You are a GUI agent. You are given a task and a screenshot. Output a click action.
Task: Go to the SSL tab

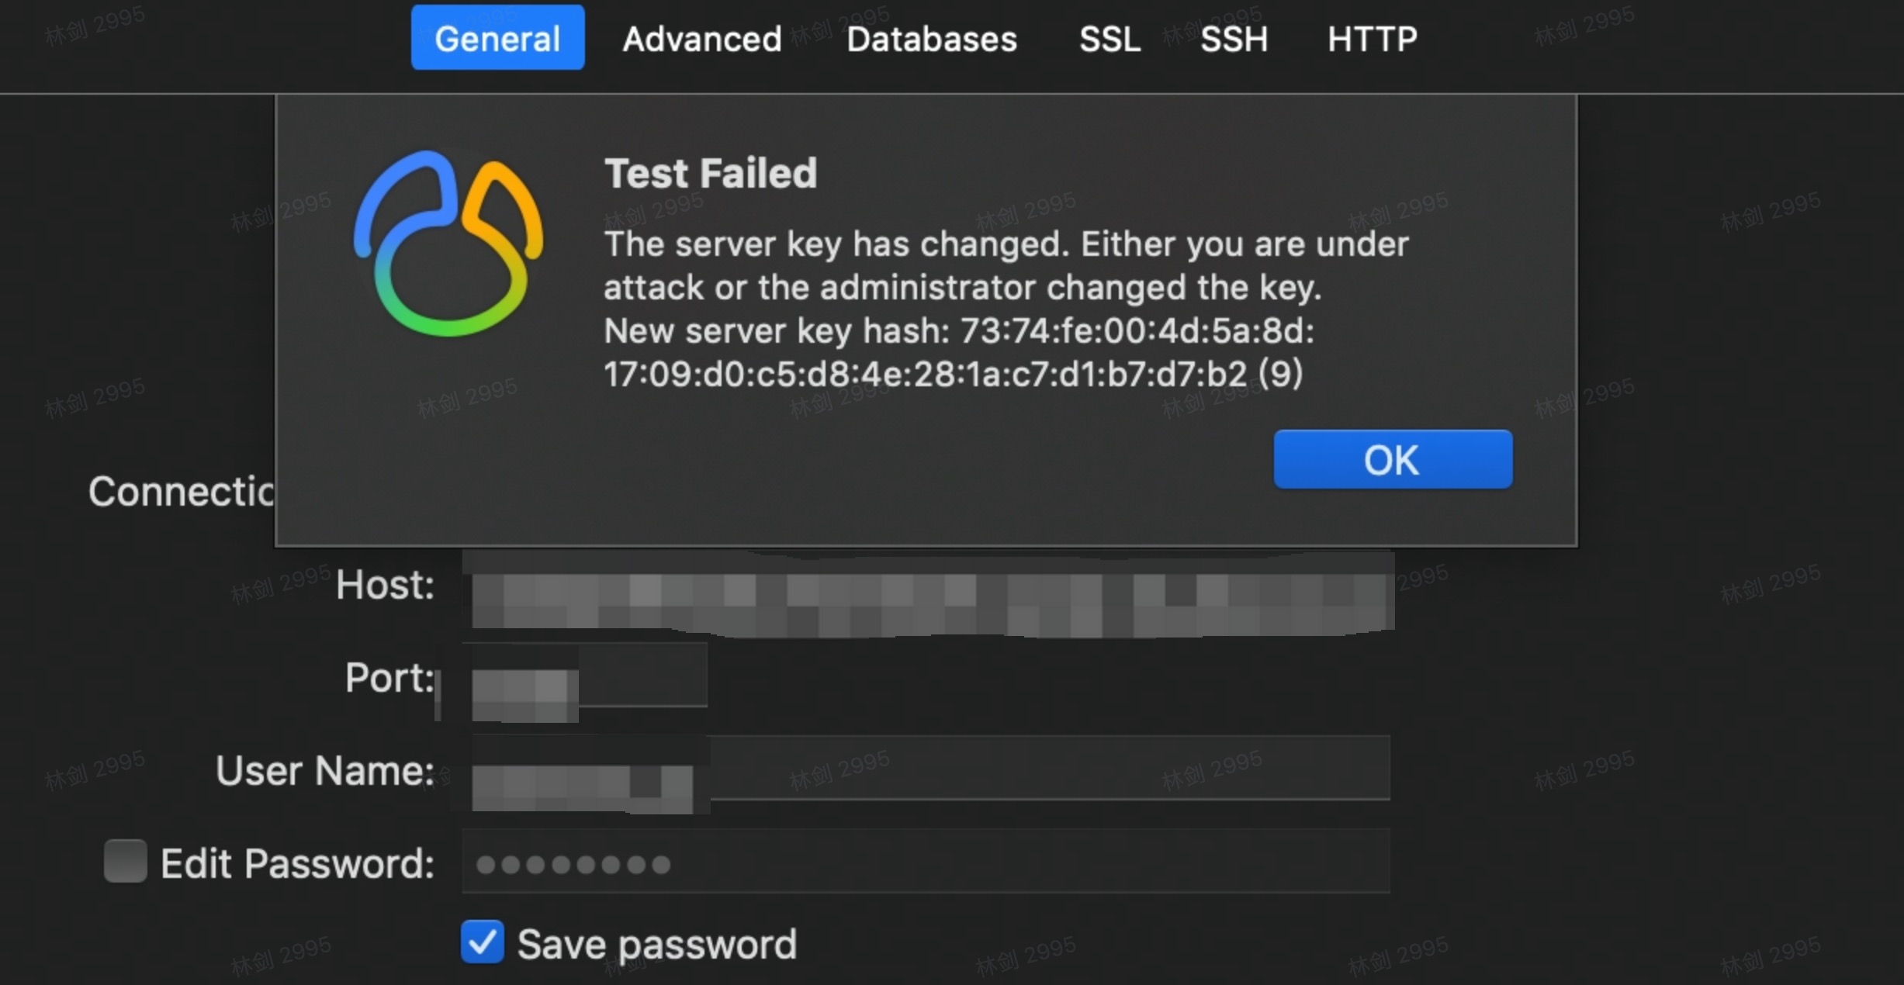1110,39
